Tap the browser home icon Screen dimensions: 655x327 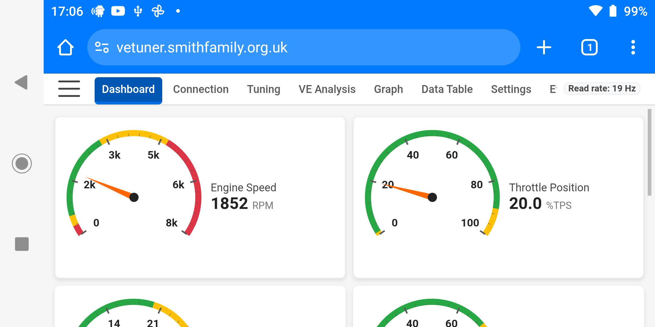[x=65, y=48]
